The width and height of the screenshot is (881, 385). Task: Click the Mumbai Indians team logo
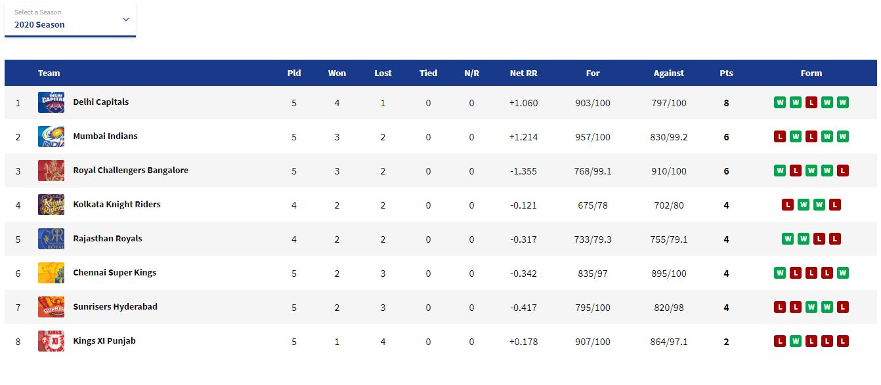pyautogui.click(x=51, y=136)
